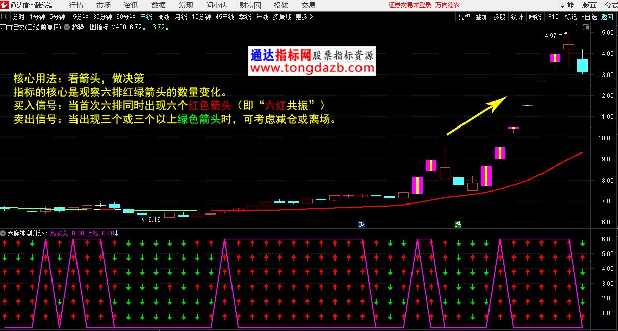
Task: Click 证券交易未登录 login status
Action: (410, 5)
